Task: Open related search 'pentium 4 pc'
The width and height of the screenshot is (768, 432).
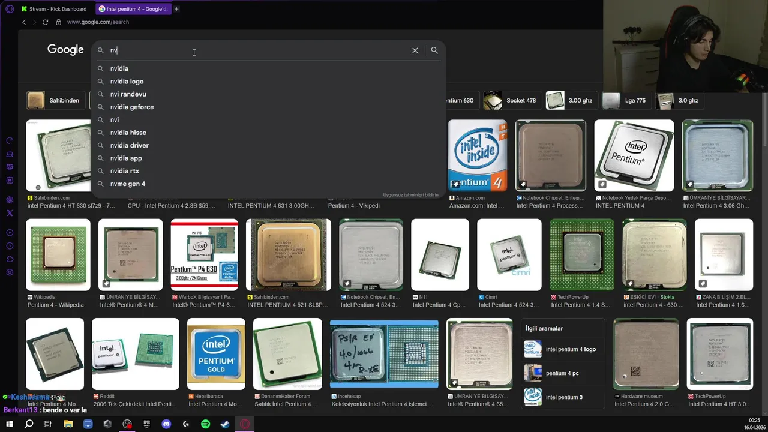Action: tap(563, 373)
